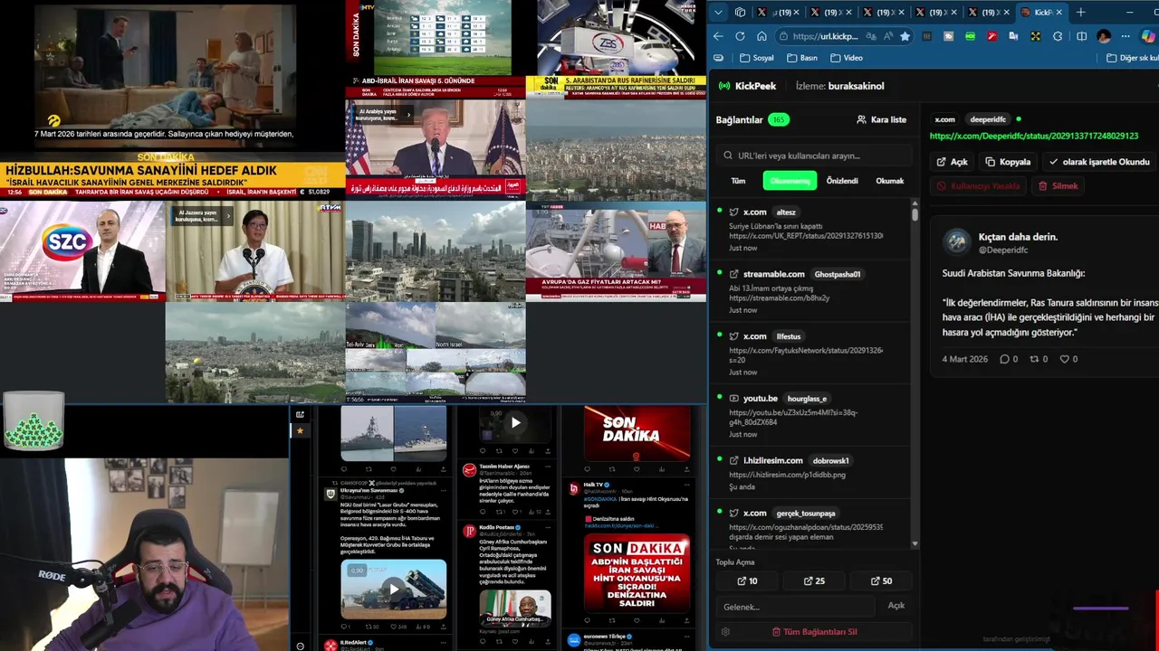
Task: Play the missile launcher video in tweet
Action: (394, 590)
